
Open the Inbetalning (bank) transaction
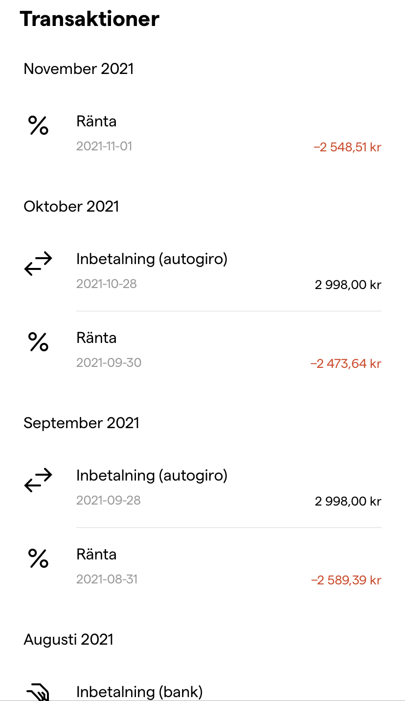pyautogui.click(x=139, y=692)
